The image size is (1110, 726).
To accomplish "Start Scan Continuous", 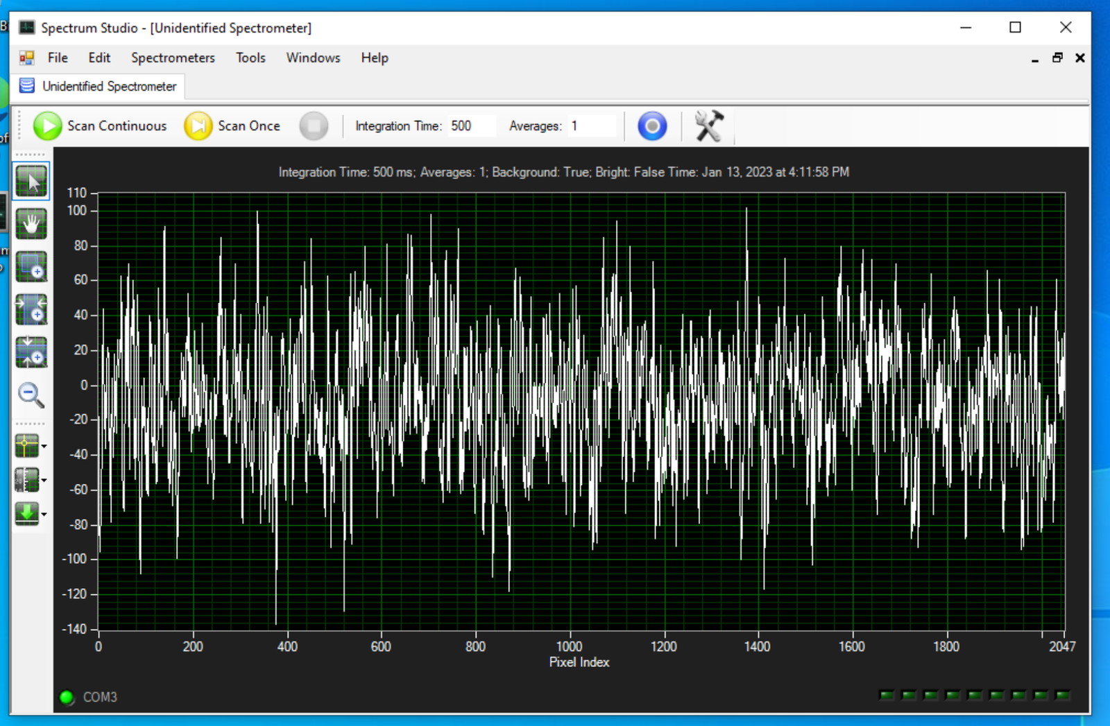I will click(101, 126).
